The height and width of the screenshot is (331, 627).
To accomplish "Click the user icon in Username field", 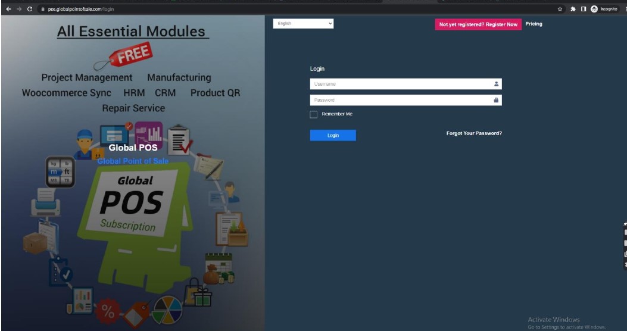I will click(x=496, y=84).
